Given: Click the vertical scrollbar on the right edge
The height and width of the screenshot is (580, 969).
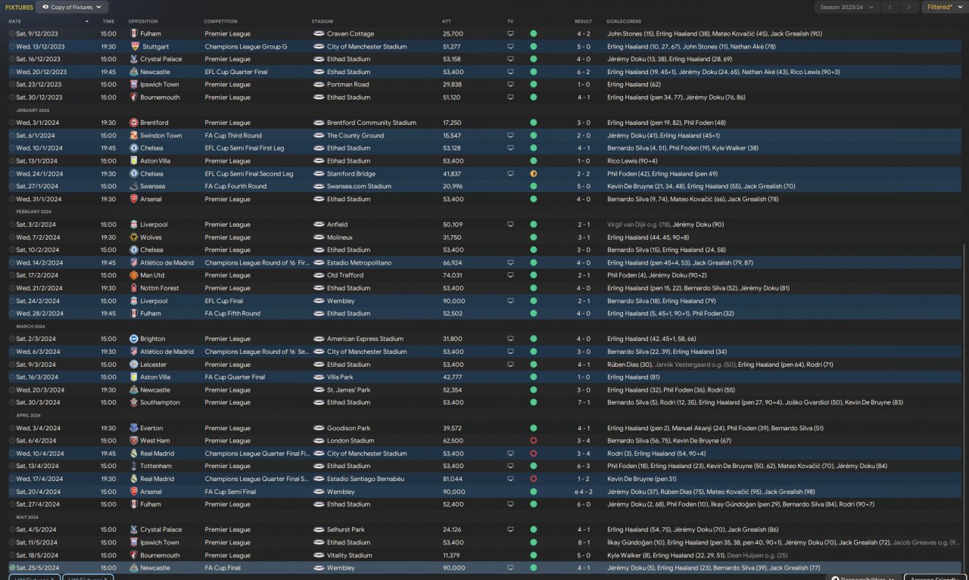Looking at the screenshot, I should point(965,408).
